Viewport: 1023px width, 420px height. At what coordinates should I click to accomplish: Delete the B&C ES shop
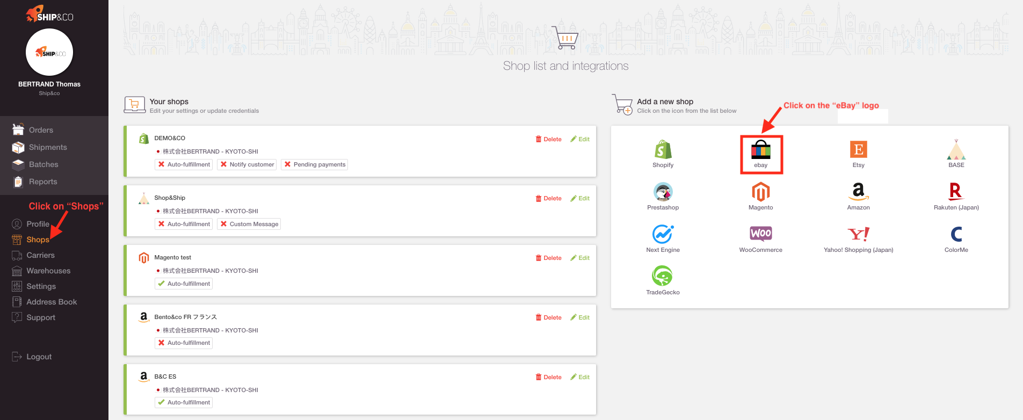click(x=548, y=377)
